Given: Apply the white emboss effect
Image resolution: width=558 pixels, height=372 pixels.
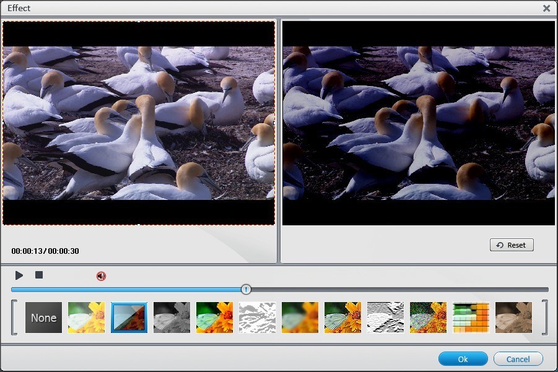Looking at the screenshot, I should coord(384,318).
